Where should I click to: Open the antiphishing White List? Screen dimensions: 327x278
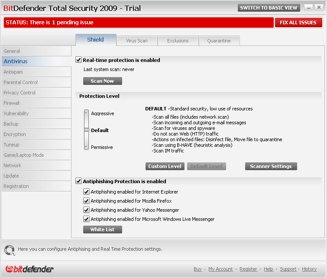(x=102, y=230)
